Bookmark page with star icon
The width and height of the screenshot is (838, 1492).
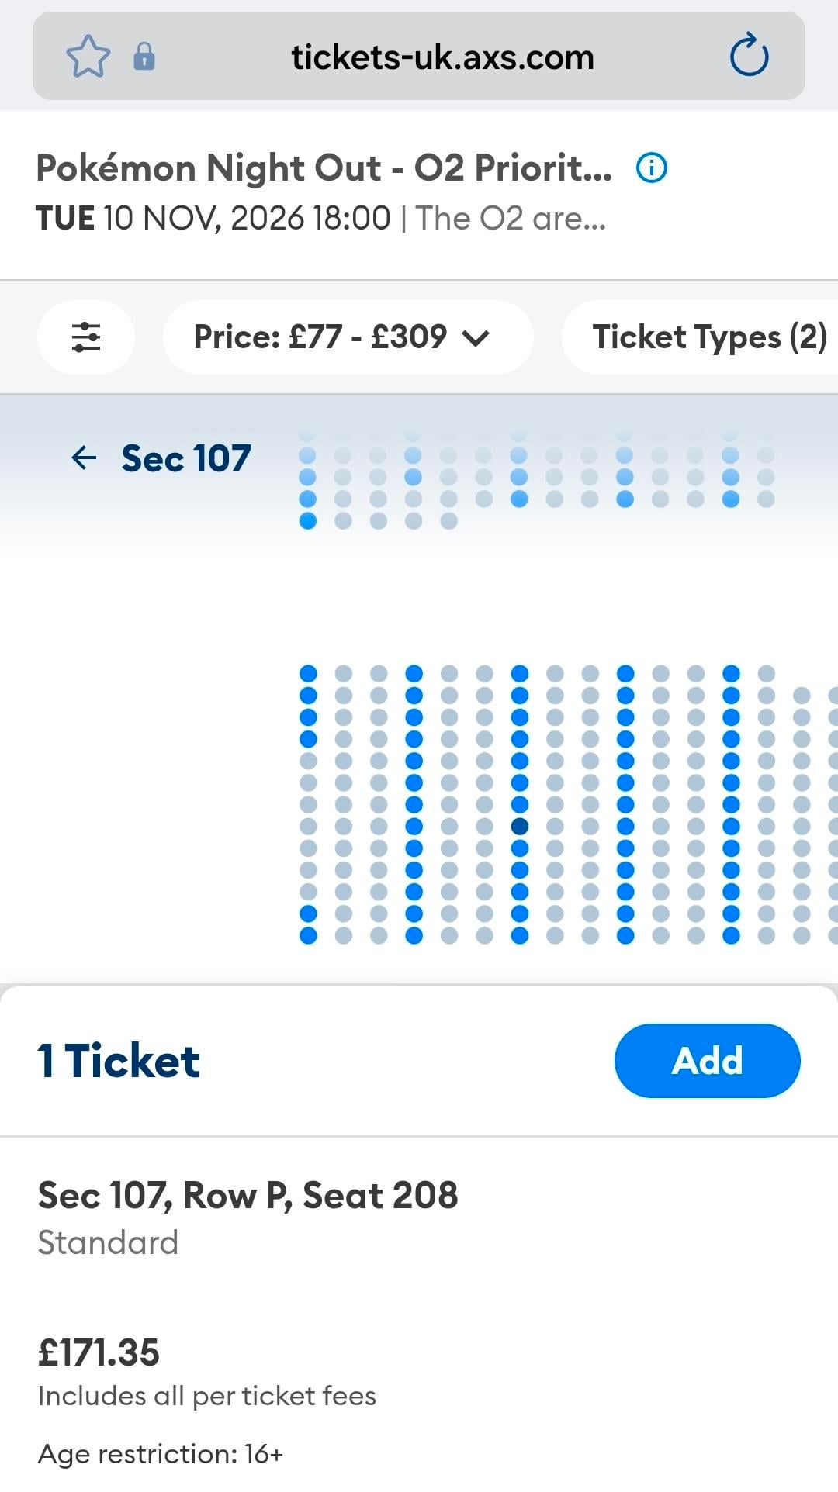tap(88, 57)
